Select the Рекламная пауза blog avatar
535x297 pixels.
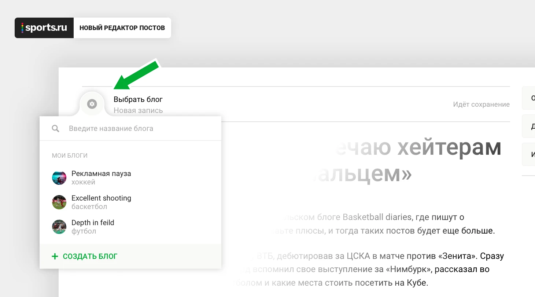click(59, 177)
